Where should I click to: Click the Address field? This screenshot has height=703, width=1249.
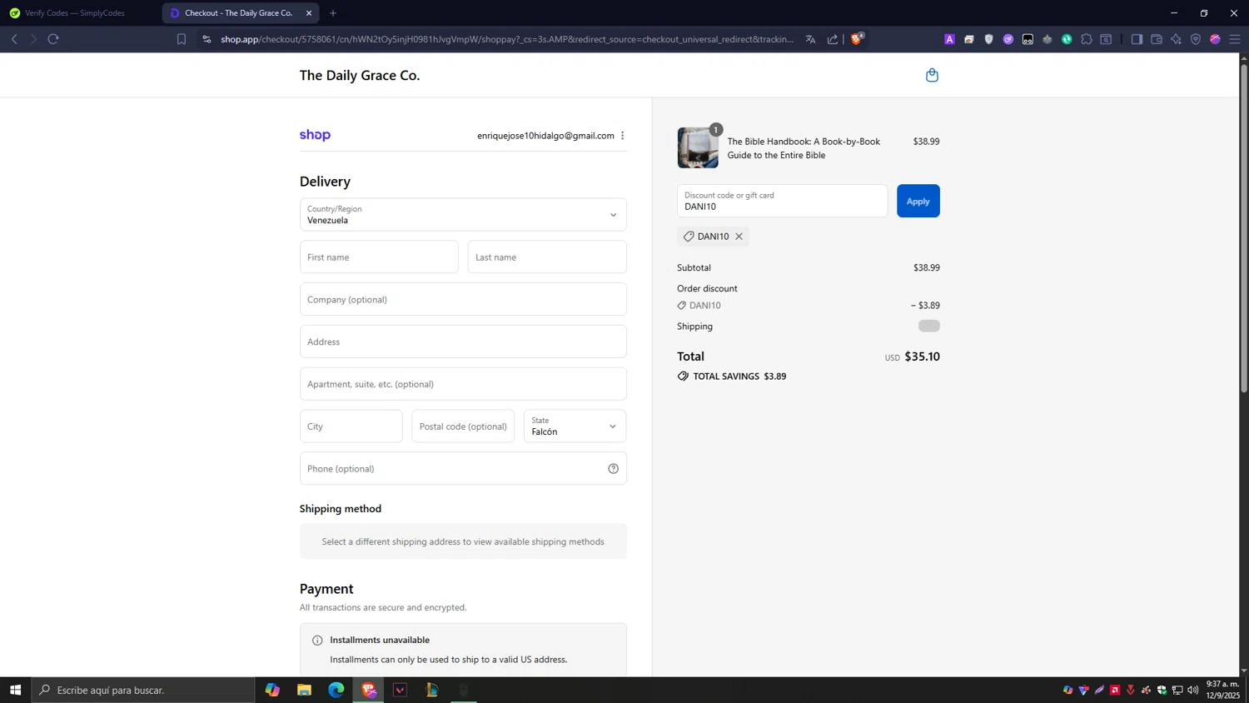[x=463, y=342]
